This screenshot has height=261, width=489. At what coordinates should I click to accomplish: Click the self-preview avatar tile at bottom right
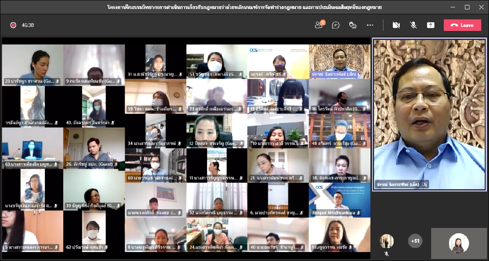(x=459, y=243)
